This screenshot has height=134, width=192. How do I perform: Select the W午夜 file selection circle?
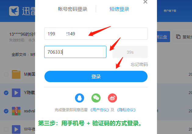click(6, 129)
